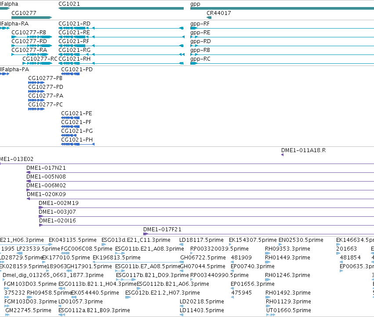
Task: Select protein CG1021-PF
Action: [70, 127]
